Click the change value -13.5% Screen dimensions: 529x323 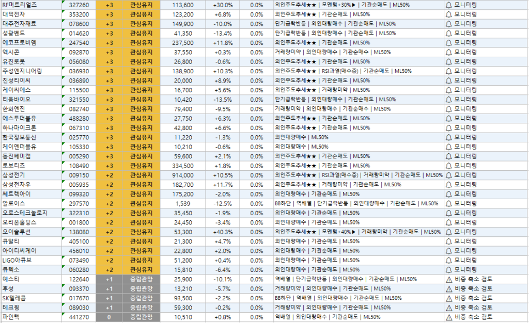click(x=223, y=100)
